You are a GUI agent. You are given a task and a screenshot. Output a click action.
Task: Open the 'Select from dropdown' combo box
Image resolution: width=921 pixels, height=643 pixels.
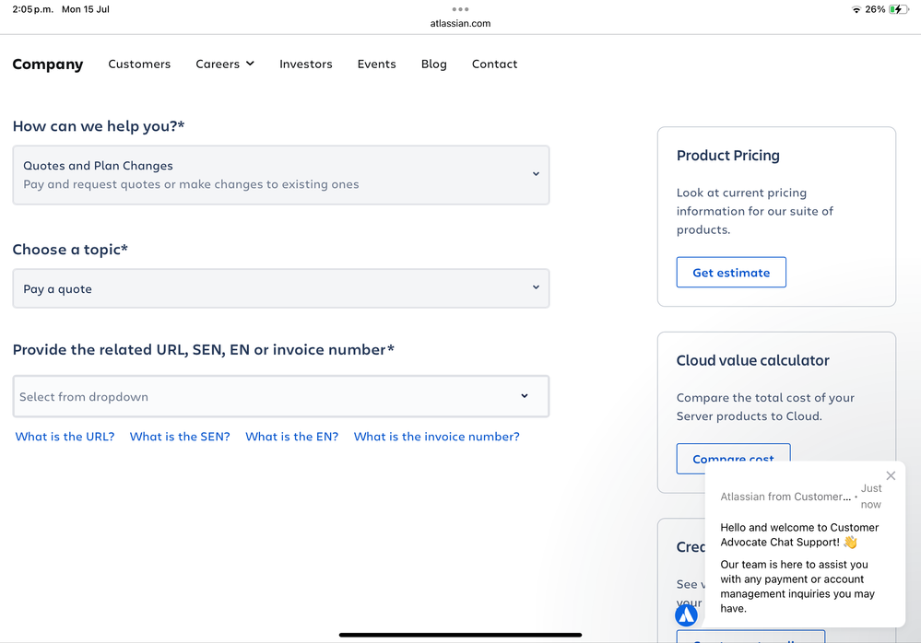(281, 397)
